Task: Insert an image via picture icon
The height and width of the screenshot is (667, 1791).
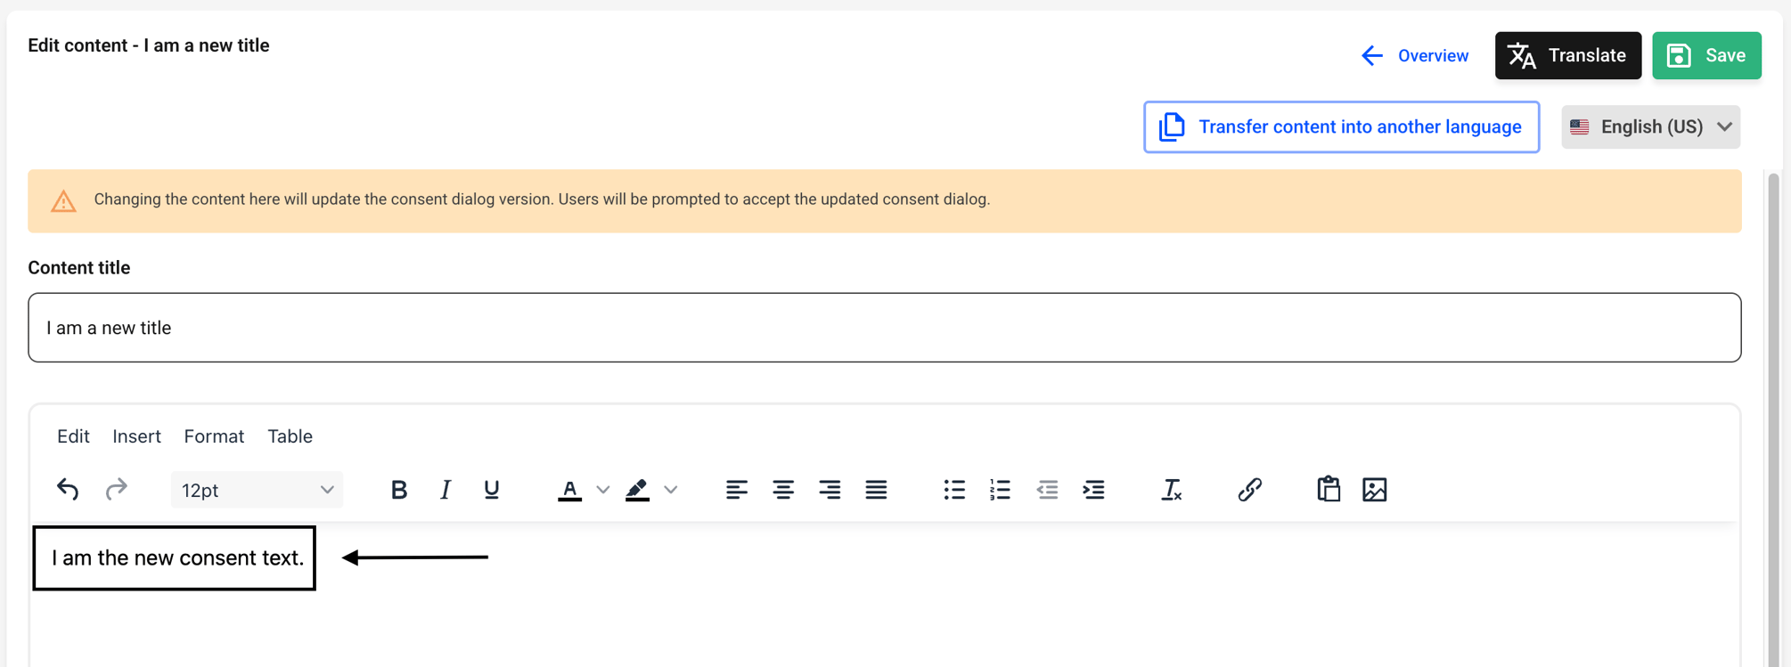Action: 1375,490
